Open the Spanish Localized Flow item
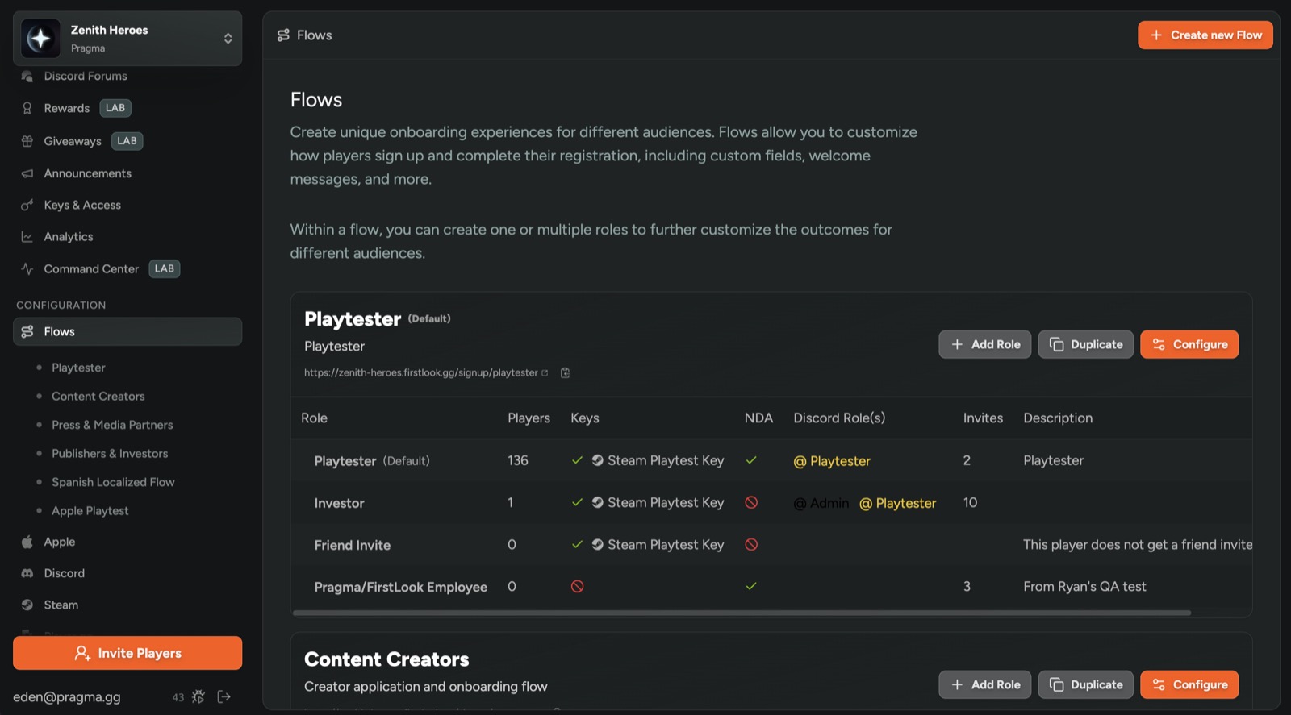 click(x=113, y=482)
